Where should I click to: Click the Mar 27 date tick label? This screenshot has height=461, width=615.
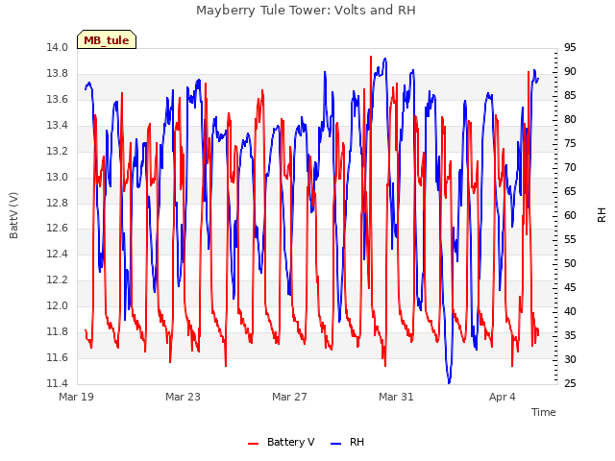click(x=289, y=397)
